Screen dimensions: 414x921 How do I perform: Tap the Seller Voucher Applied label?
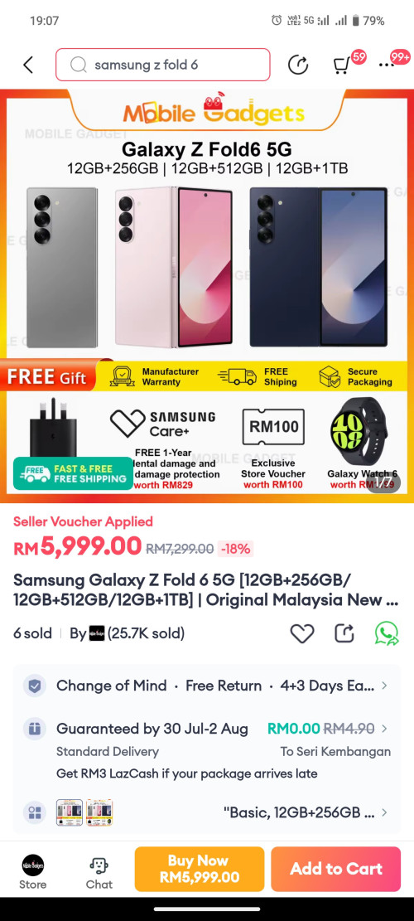[83, 521]
